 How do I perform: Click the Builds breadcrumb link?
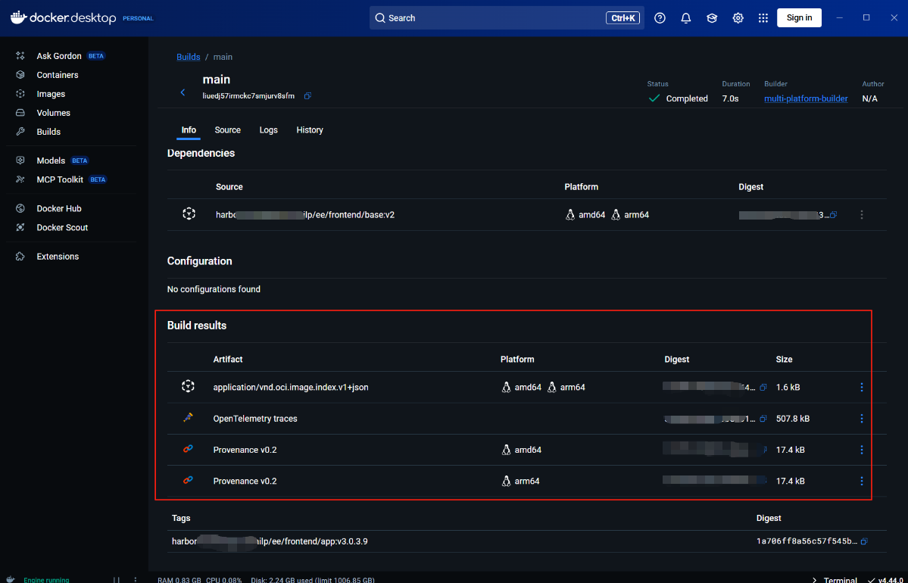click(x=189, y=57)
